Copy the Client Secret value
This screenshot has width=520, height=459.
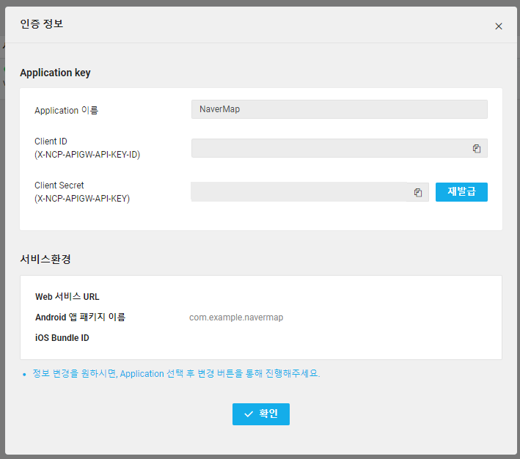click(x=418, y=192)
